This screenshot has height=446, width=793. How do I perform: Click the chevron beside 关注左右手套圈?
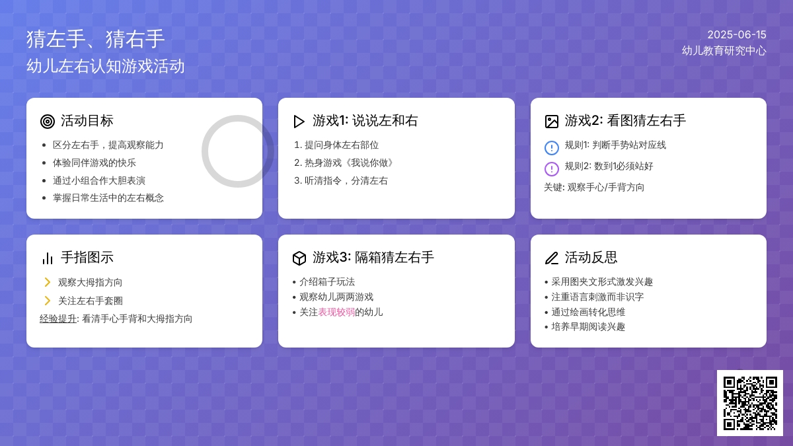point(48,301)
